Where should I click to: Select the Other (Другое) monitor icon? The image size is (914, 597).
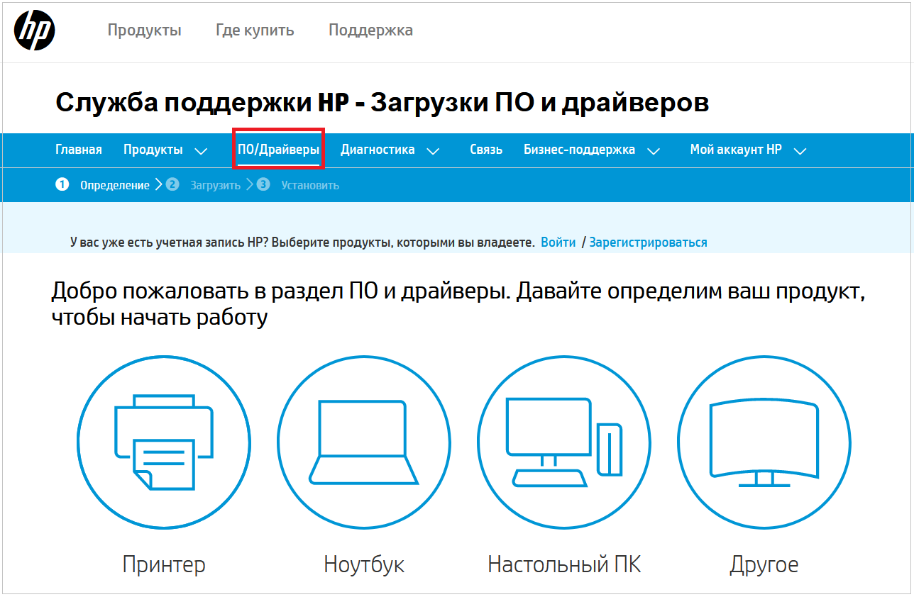tap(764, 442)
